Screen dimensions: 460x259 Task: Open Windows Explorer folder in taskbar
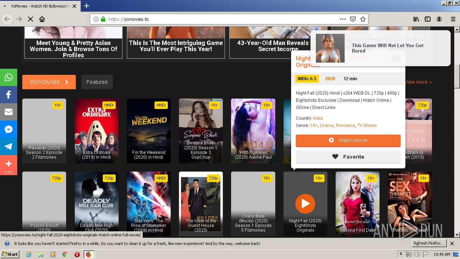[41, 254]
